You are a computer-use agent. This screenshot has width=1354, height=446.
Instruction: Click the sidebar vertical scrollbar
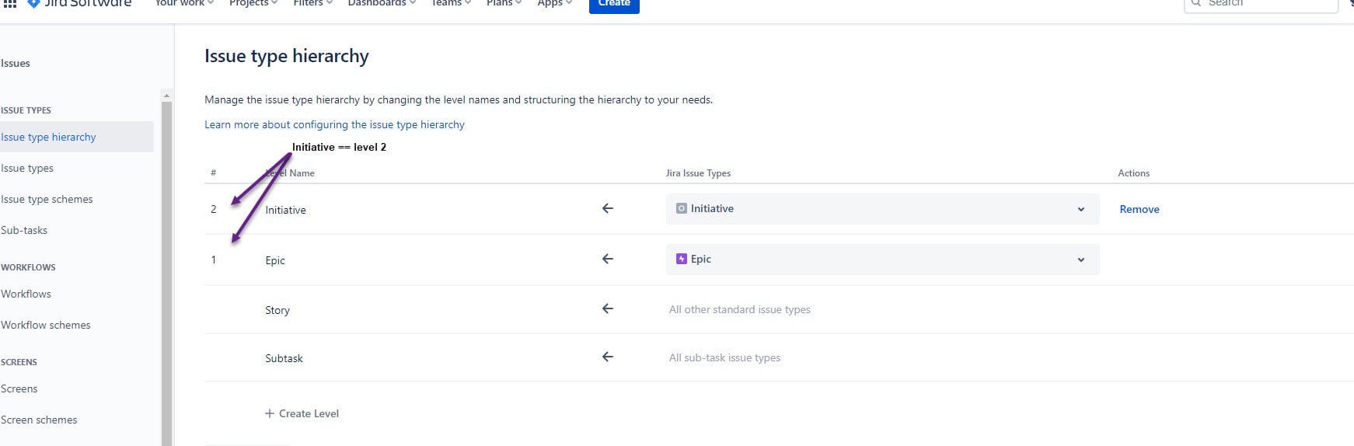pos(166,274)
